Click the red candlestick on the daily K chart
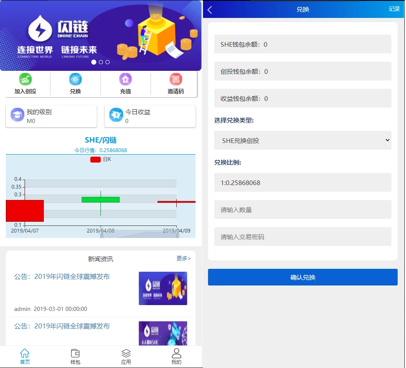Screen dimensions: 406x368 25,211
